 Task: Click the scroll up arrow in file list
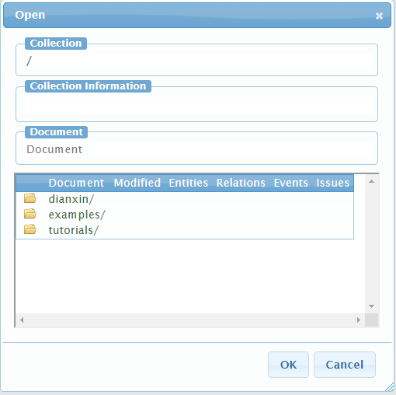point(372,181)
